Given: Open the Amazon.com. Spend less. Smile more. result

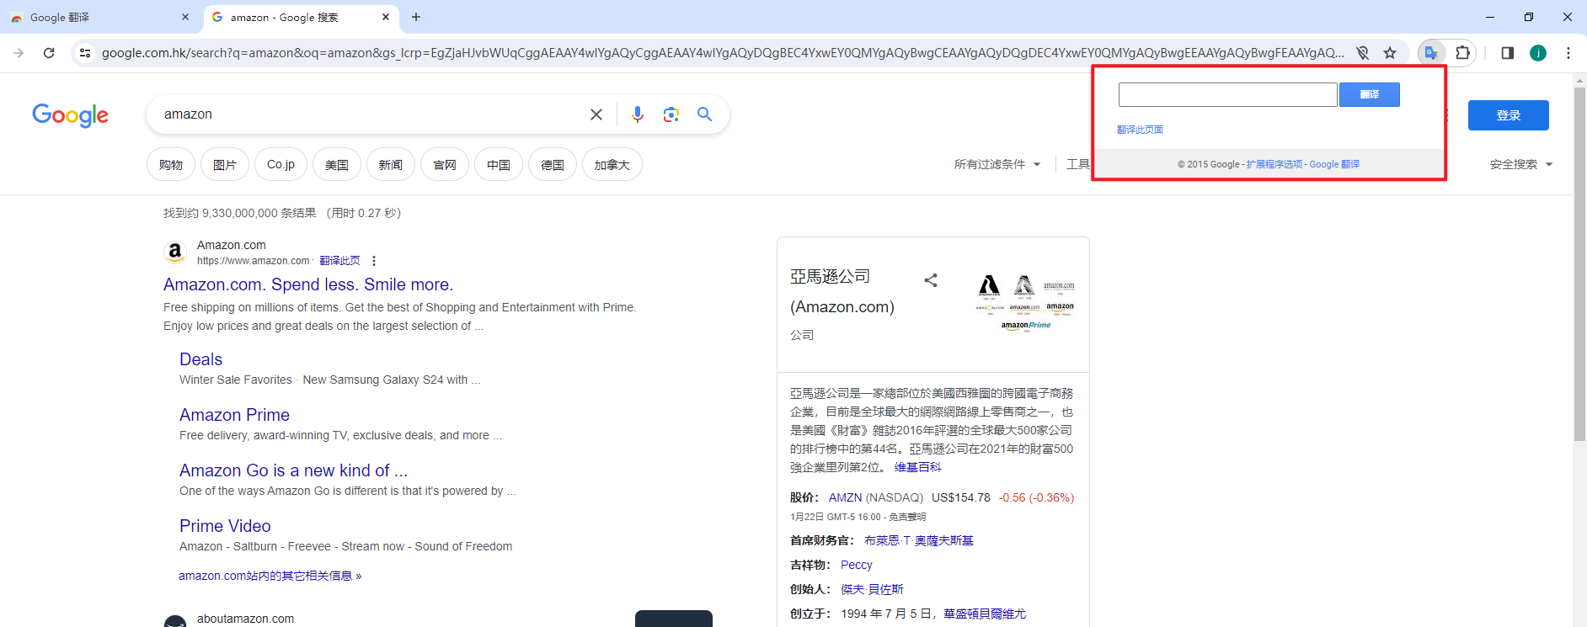Looking at the screenshot, I should tap(308, 284).
